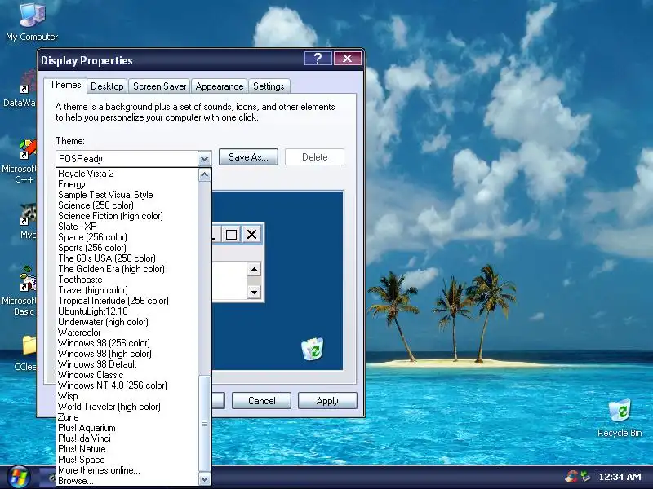Viewport: 653px width, 489px height.
Task: Switch to the Screen Saver tab
Action: (x=159, y=86)
